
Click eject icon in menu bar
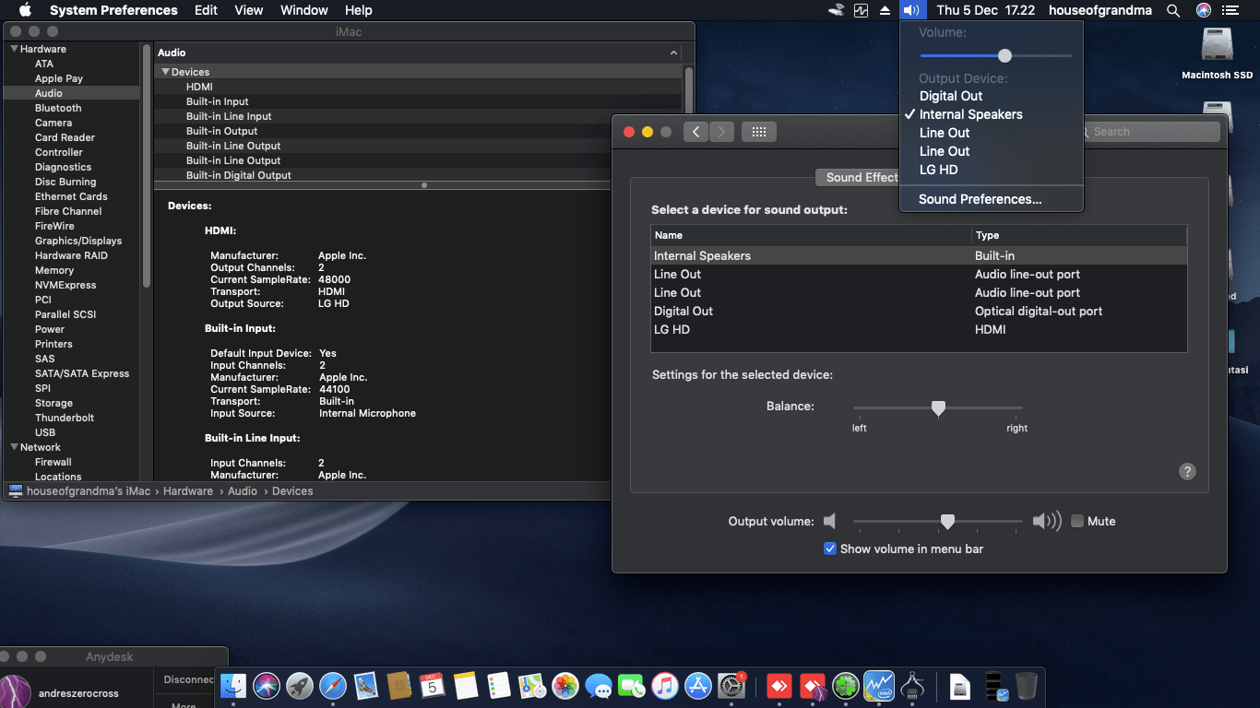tap(885, 10)
